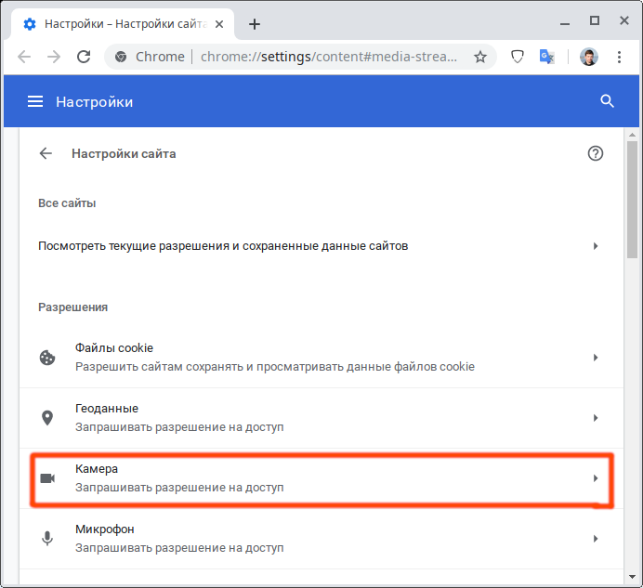
Task: Open Посмотреть текущие разрешения и сохраненные данные
Action: tap(316, 246)
